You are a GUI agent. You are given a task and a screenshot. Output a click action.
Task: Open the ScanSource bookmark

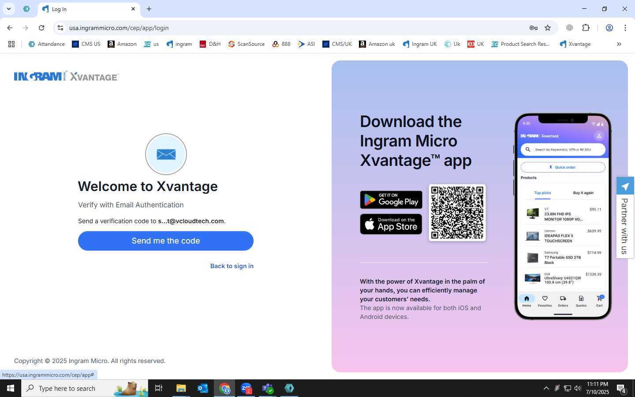(246, 44)
